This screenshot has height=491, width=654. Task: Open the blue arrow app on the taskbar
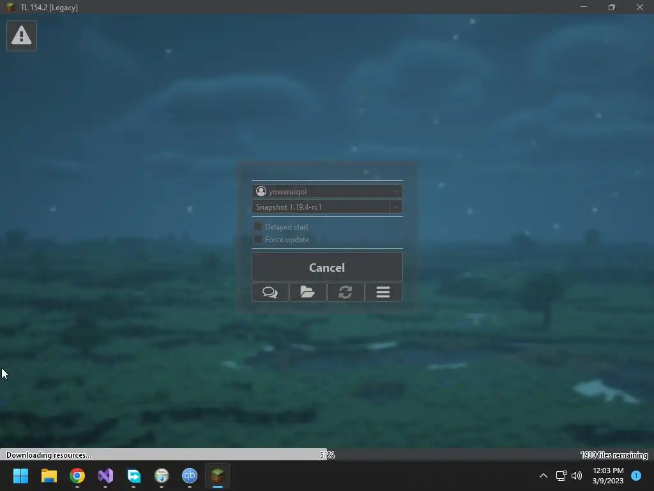[133, 476]
